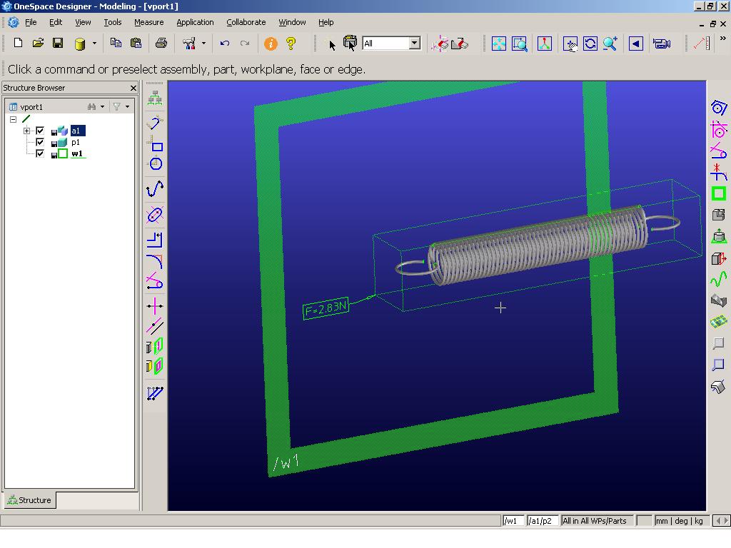Screen dimensions: 731x548
Task: Click the Zoom window icon
Action: (520, 44)
